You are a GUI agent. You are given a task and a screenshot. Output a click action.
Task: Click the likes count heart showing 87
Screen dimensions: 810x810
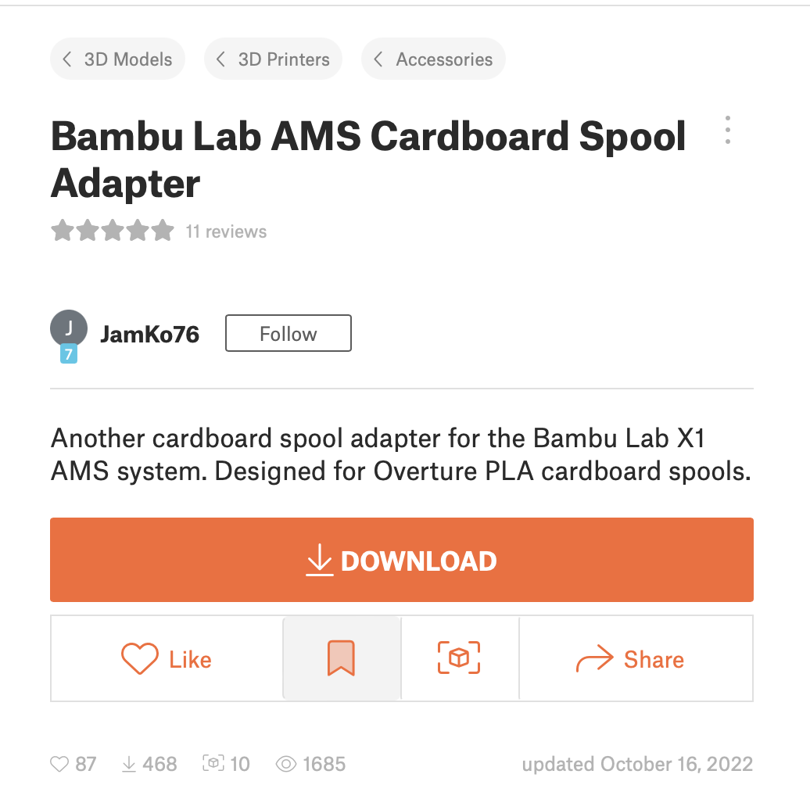59,764
